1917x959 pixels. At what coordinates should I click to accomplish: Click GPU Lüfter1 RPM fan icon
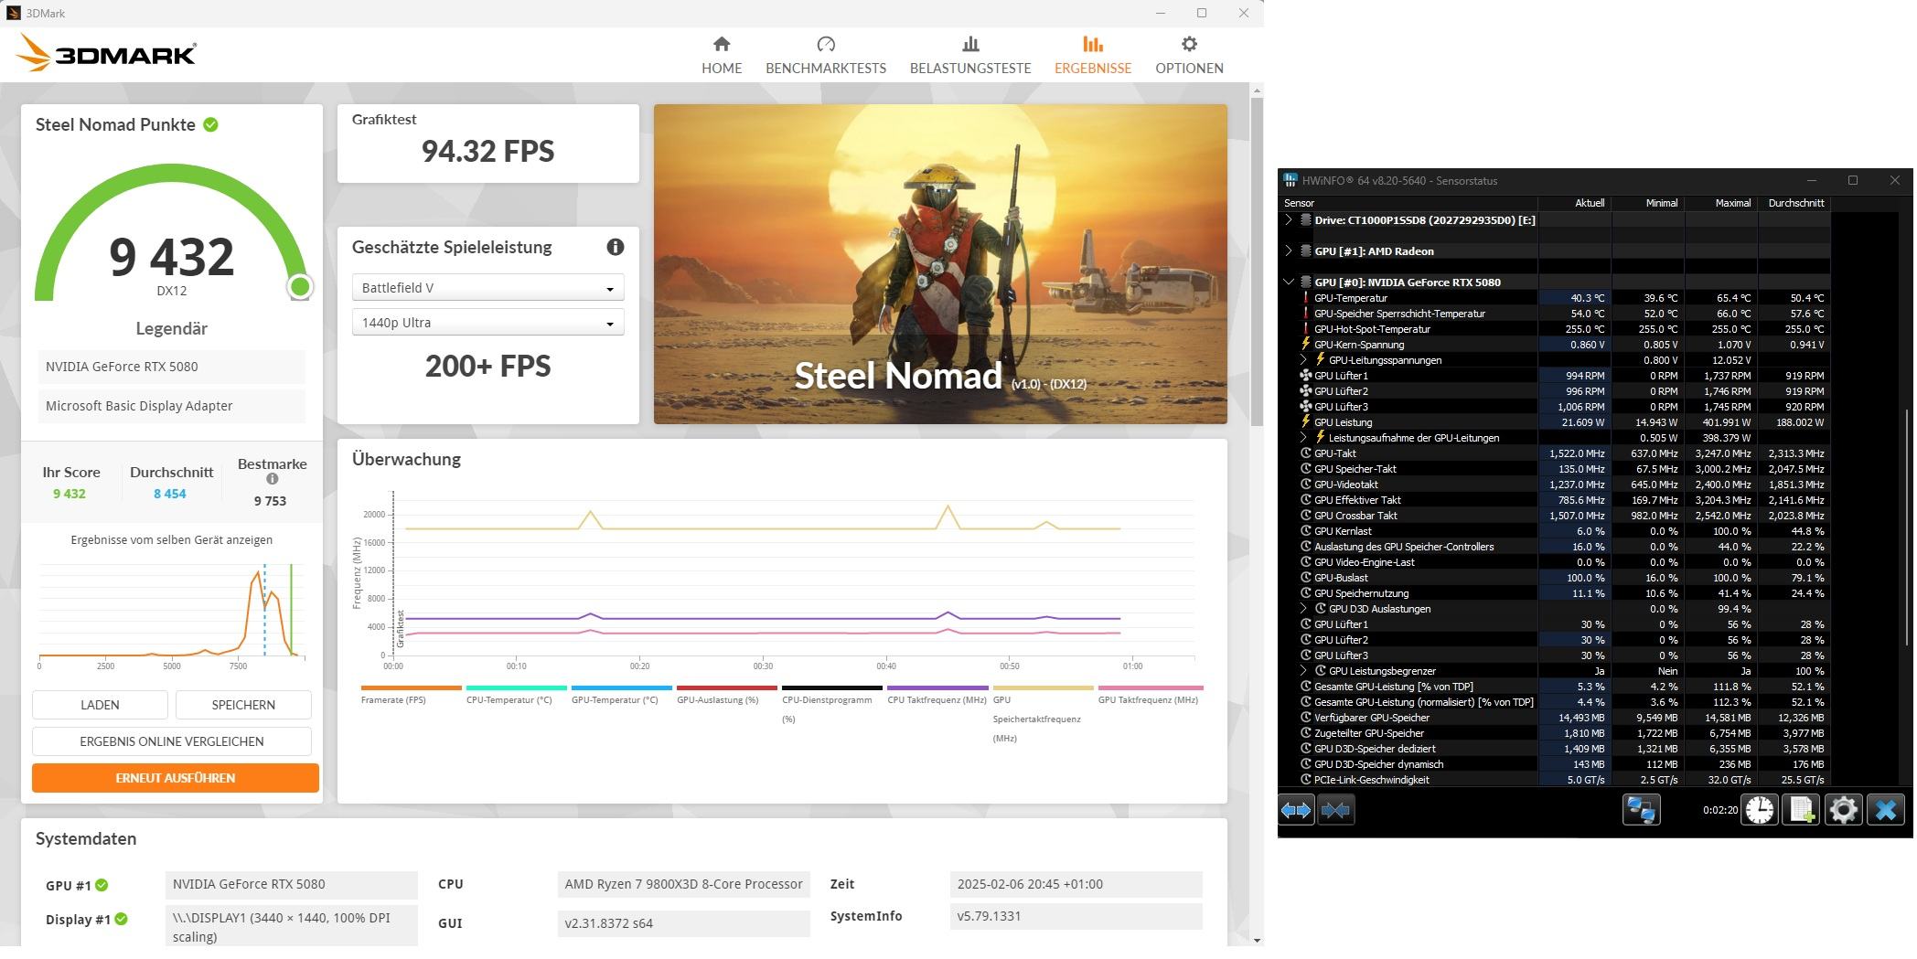tap(1305, 376)
